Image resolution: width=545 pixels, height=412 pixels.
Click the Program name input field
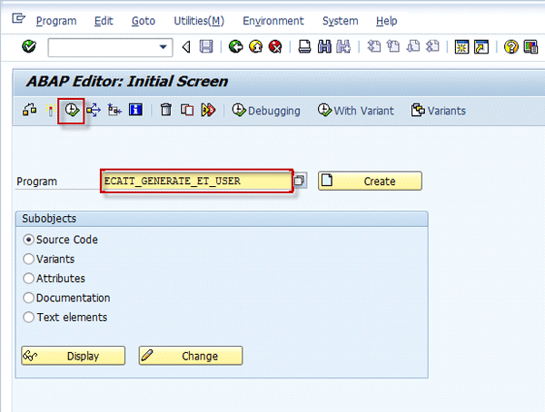pos(197,181)
